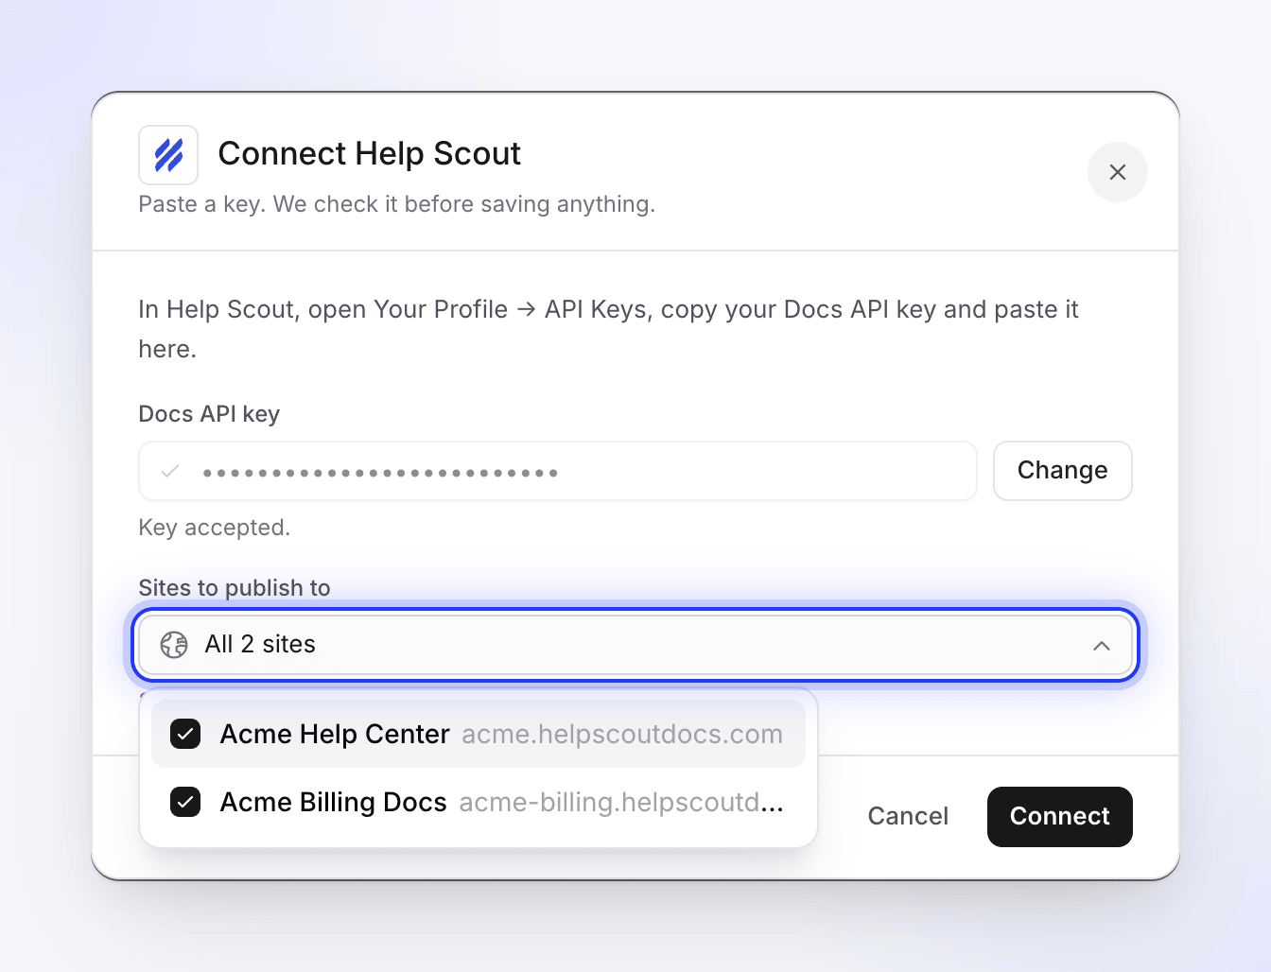Click the Connect Help Scout title
1271x972 pixels.
(x=370, y=153)
